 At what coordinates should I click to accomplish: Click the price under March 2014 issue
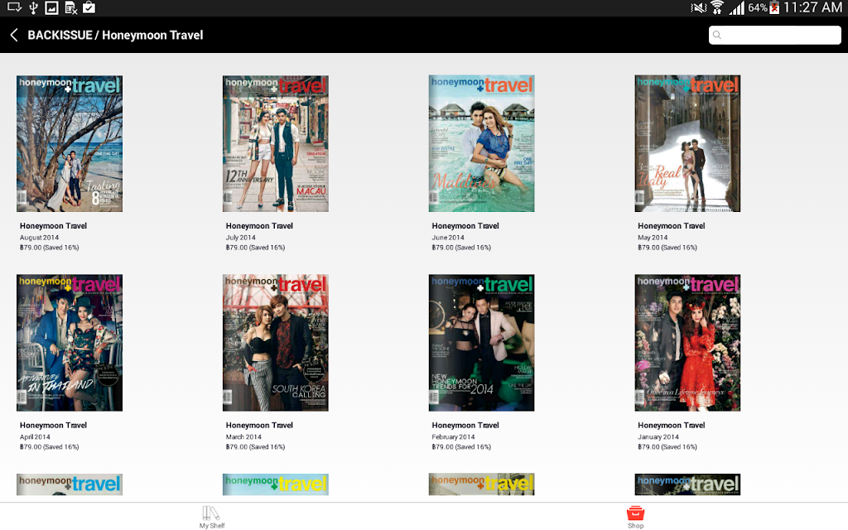point(255,447)
